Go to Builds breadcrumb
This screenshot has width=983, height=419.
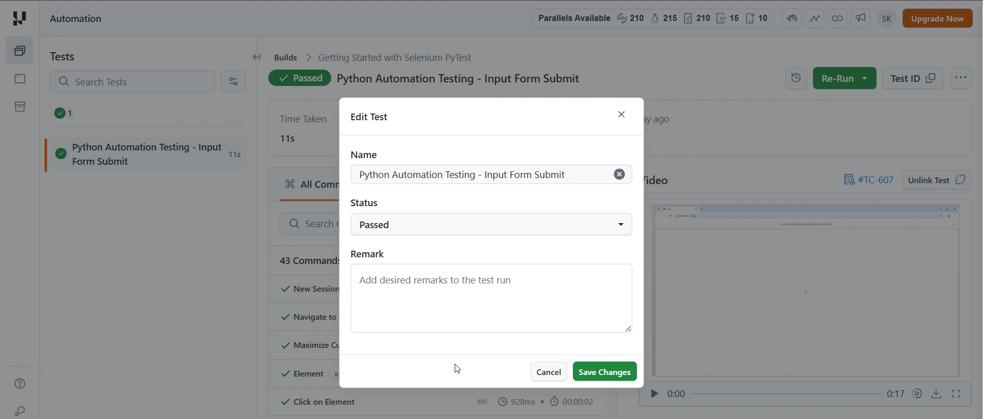[286, 57]
